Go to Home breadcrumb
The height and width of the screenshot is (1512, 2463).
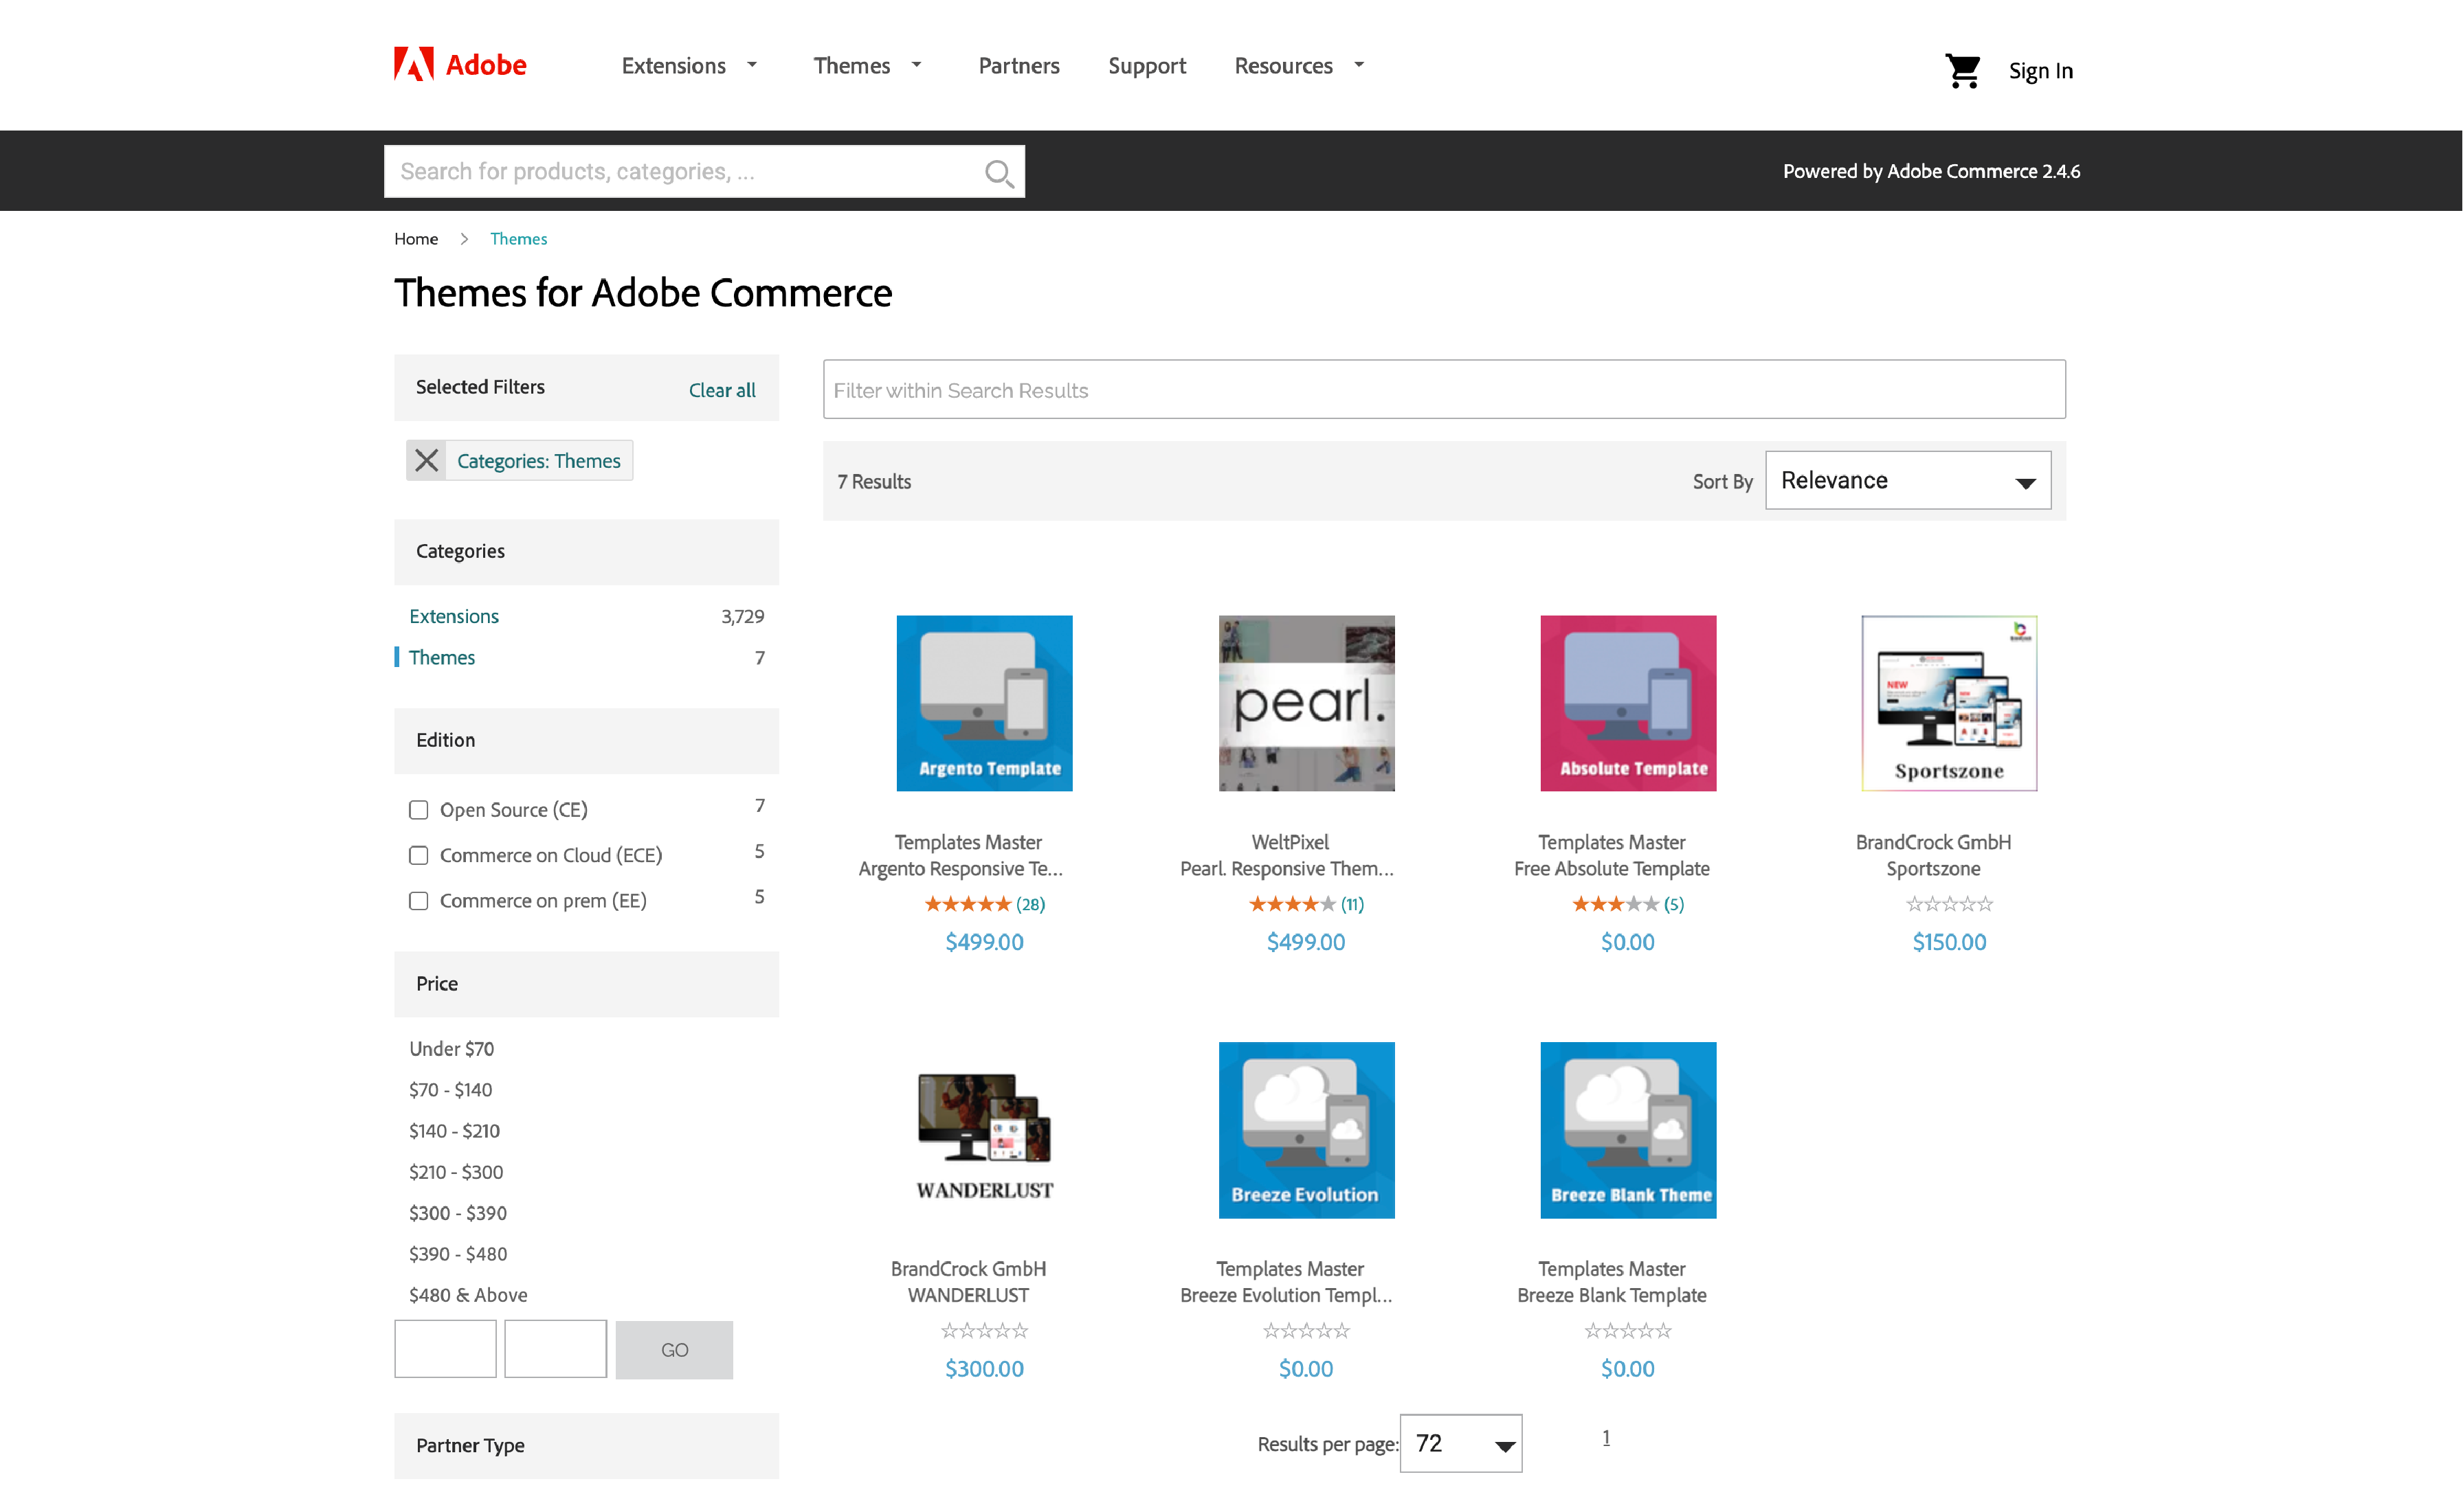pyautogui.click(x=415, y=239)
